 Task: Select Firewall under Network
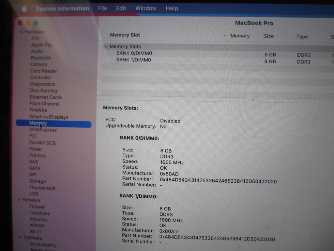click(37, 207)
